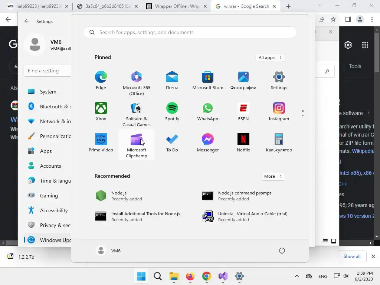Open Apps settings category
This screenshot has height=285, width=380.
pos(47,151)
